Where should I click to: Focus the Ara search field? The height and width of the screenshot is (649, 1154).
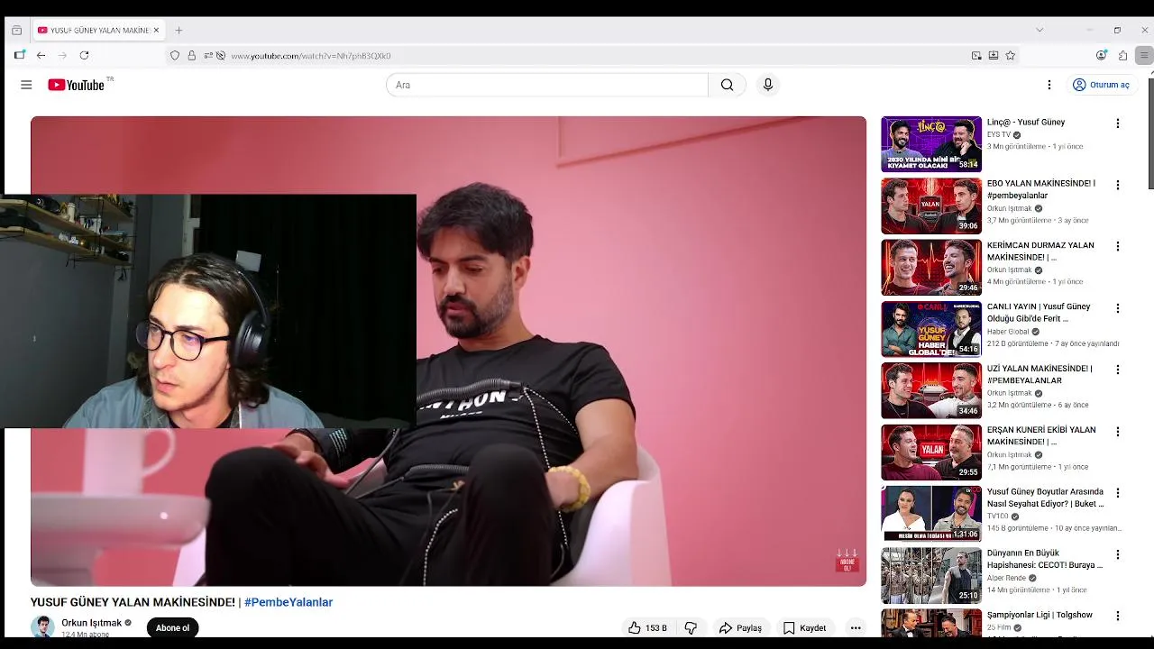coord(547,85)
